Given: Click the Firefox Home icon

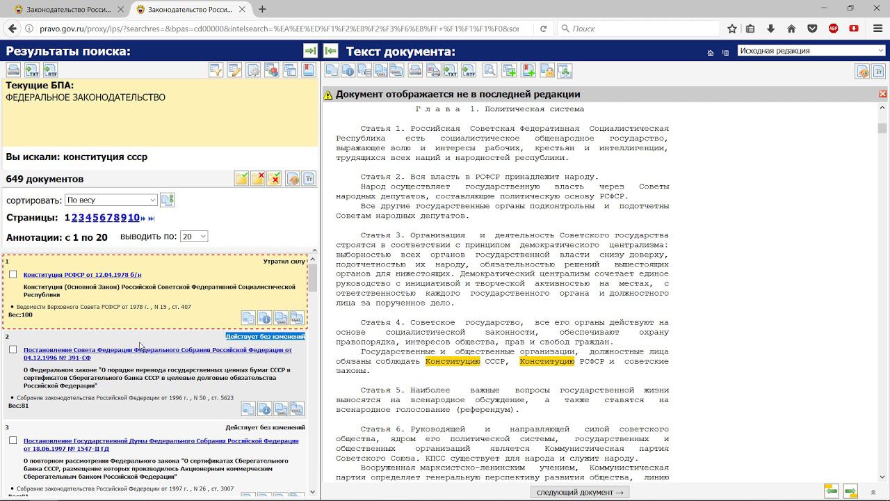Looking at the screenshot, I should (x=791, y=29).
